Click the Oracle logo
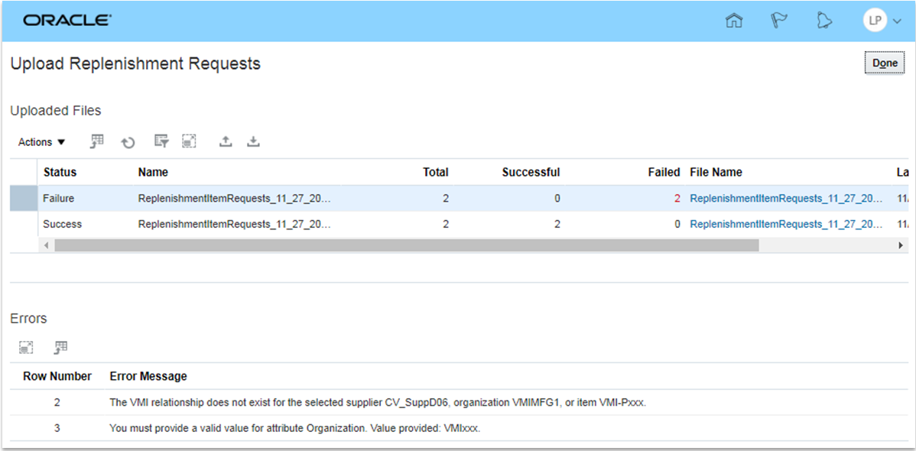Image resolution: width=916 pixels, height=451 pixels. (x=67, y=21)
